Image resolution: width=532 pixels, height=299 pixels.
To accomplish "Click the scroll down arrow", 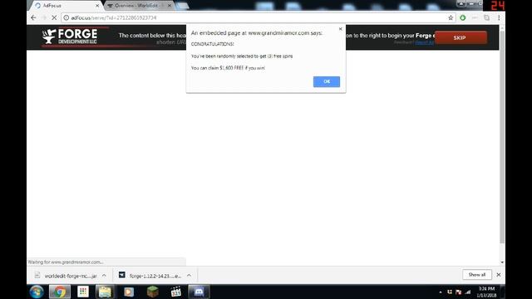I will pyautogui.click(x=502, y=262).
